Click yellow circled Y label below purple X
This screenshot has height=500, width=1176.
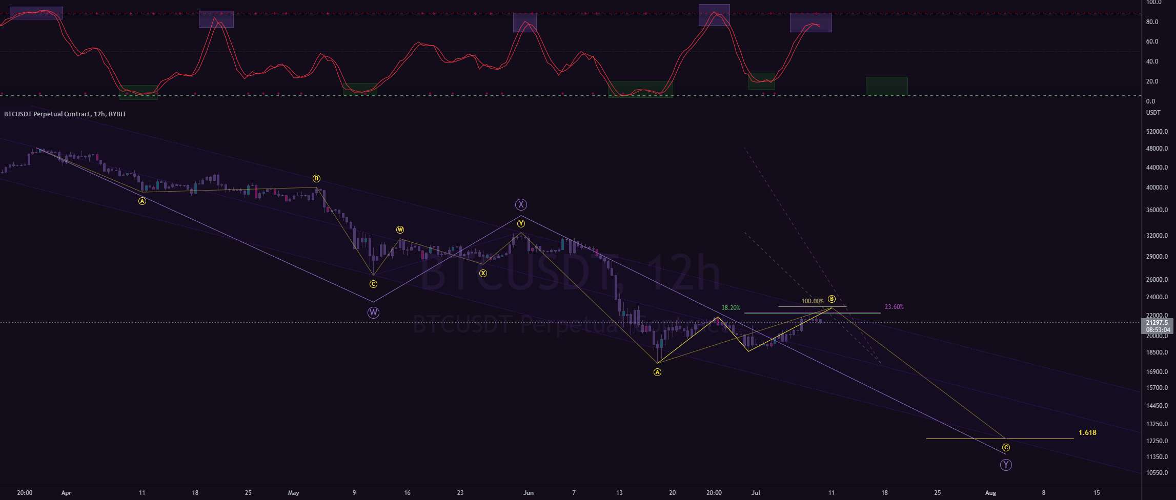[x=521, y=223]
